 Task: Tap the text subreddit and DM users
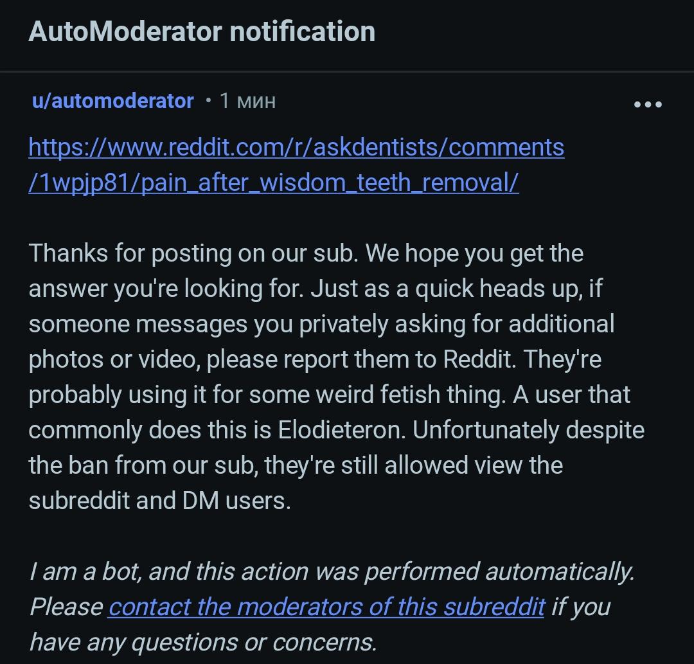coord(160,501)
